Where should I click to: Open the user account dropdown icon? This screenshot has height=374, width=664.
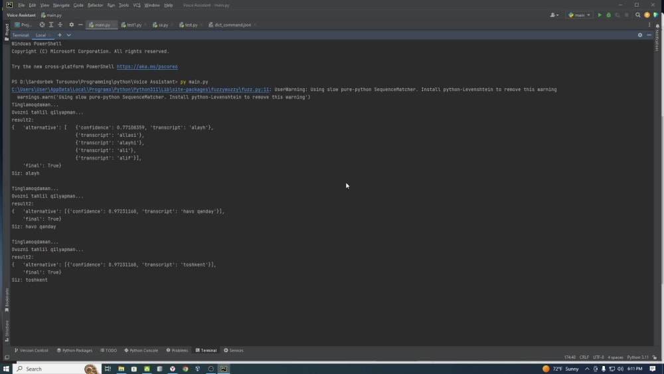tap(554, 15)
